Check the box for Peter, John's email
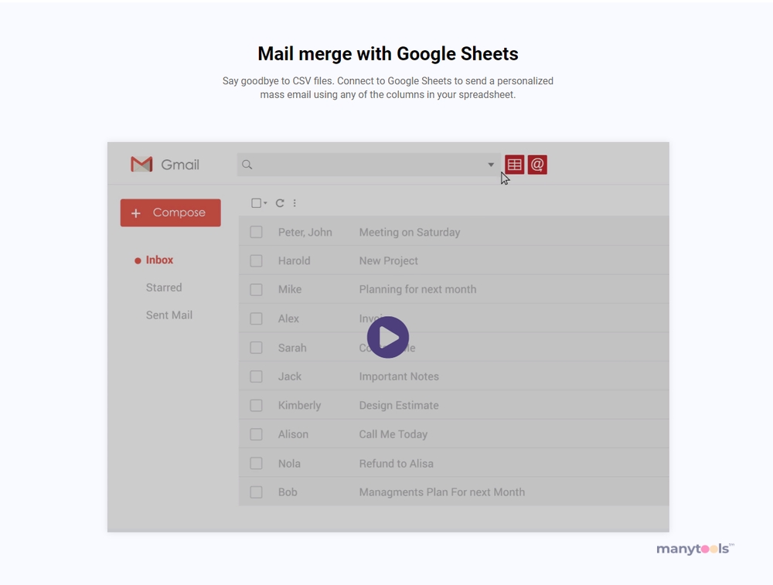Screen dimensions: 773x585 pos(256,232)
